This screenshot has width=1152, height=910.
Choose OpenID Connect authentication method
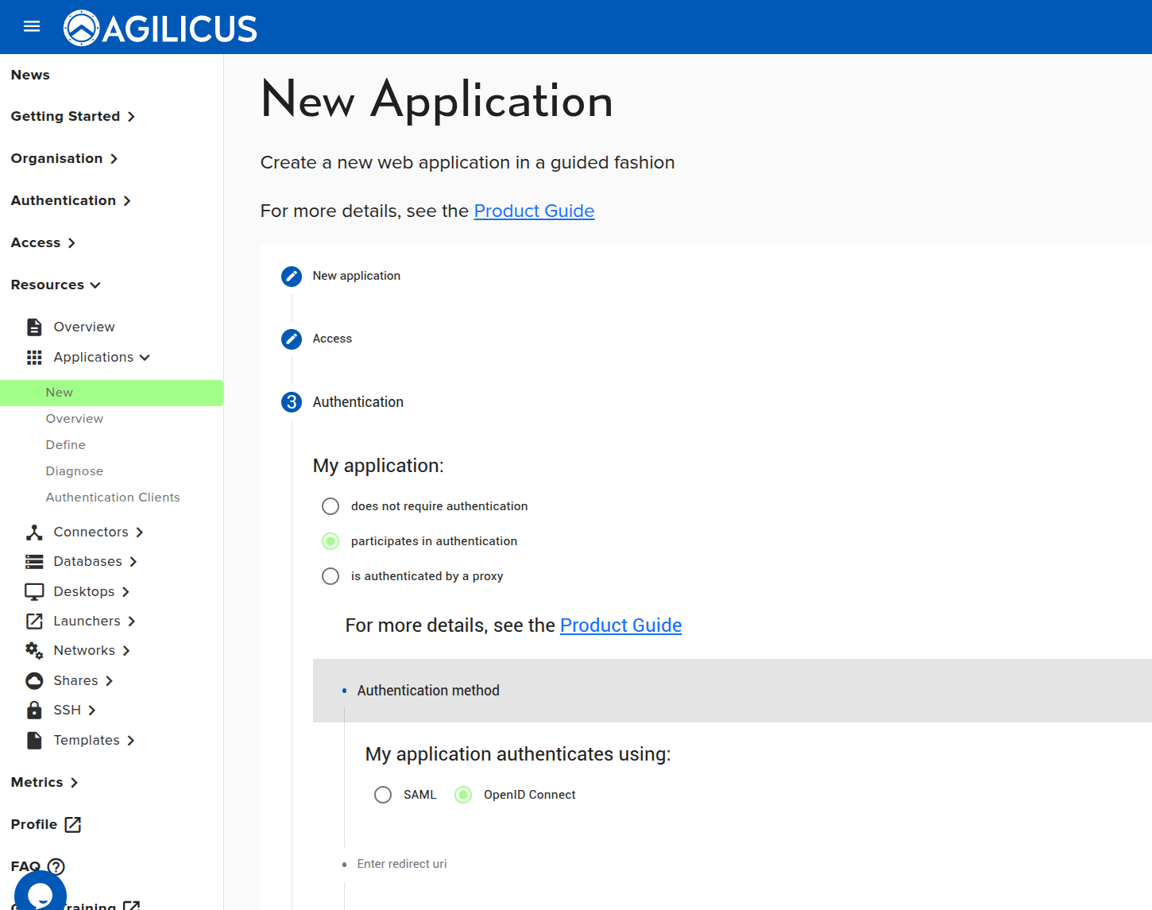coord(463,795)
